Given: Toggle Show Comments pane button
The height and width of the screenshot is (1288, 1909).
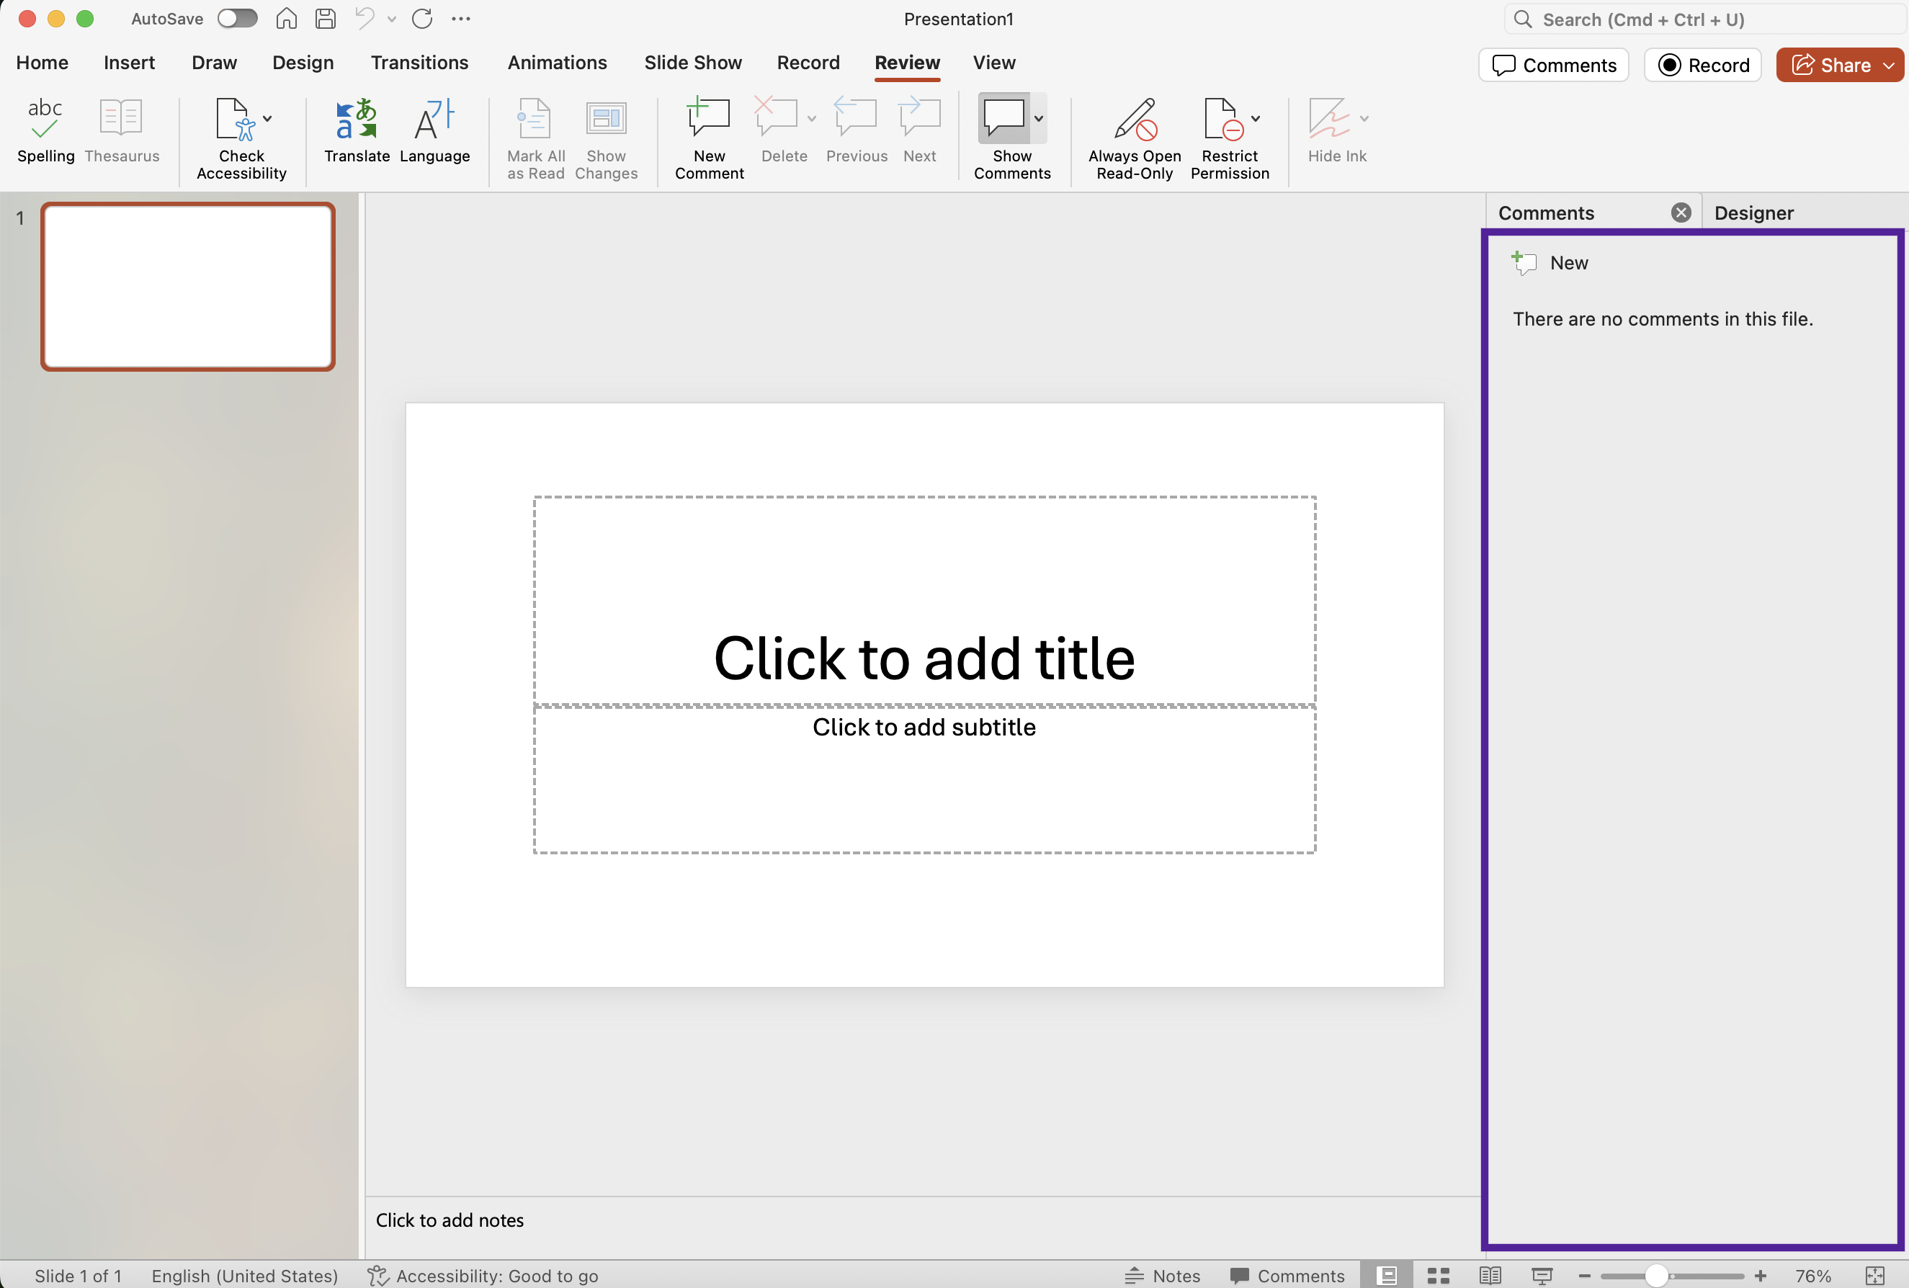Looking at the screenshot, I should tap(1003, 120).
